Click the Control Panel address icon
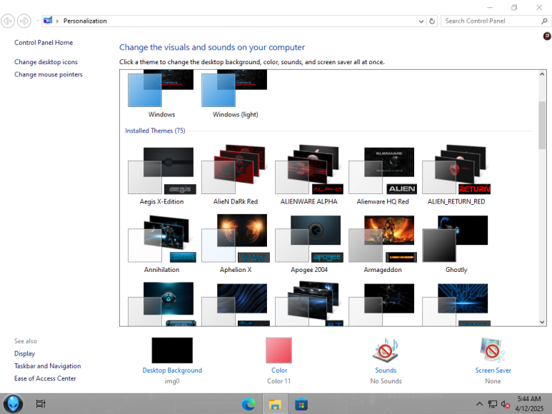This screenshot has height=414, width=552. tap(48, 21)
